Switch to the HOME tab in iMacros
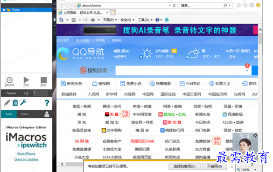 click(8, 114)
